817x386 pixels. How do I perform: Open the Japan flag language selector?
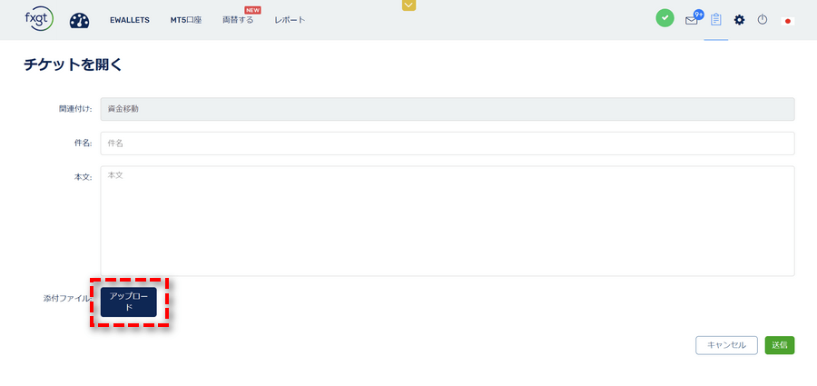(788, 21)
